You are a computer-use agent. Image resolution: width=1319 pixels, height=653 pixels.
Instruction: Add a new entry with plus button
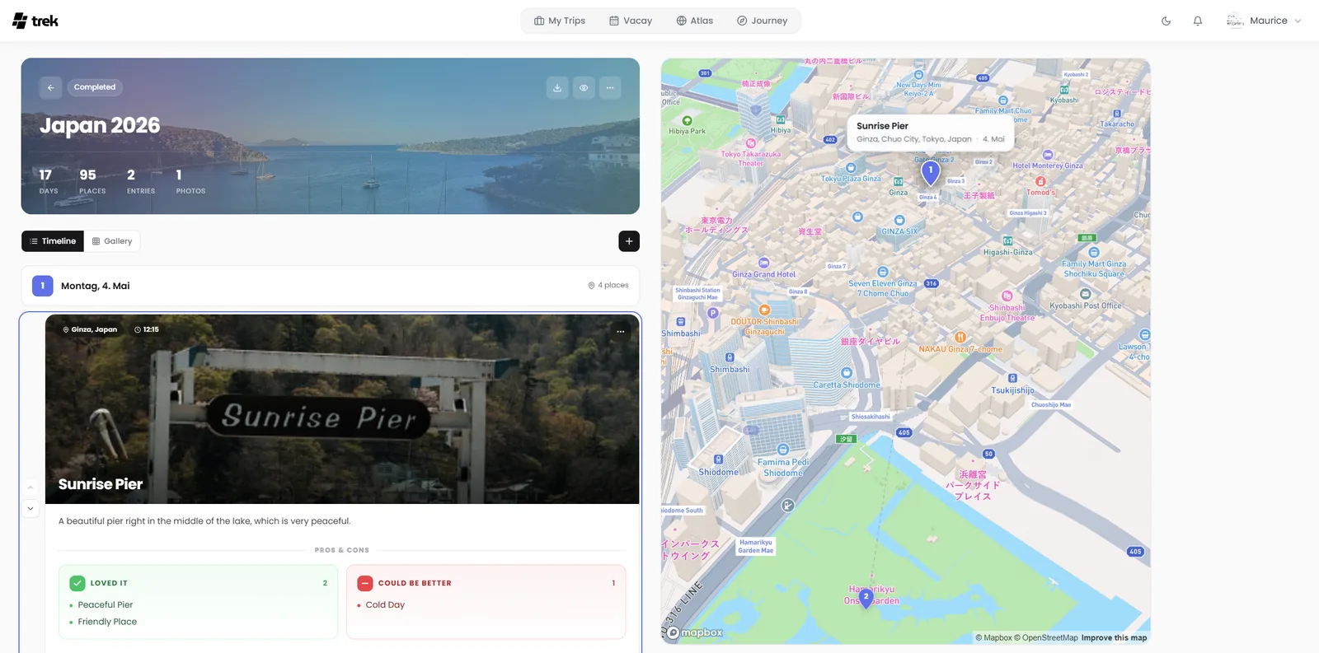click(x=629, y=241)
